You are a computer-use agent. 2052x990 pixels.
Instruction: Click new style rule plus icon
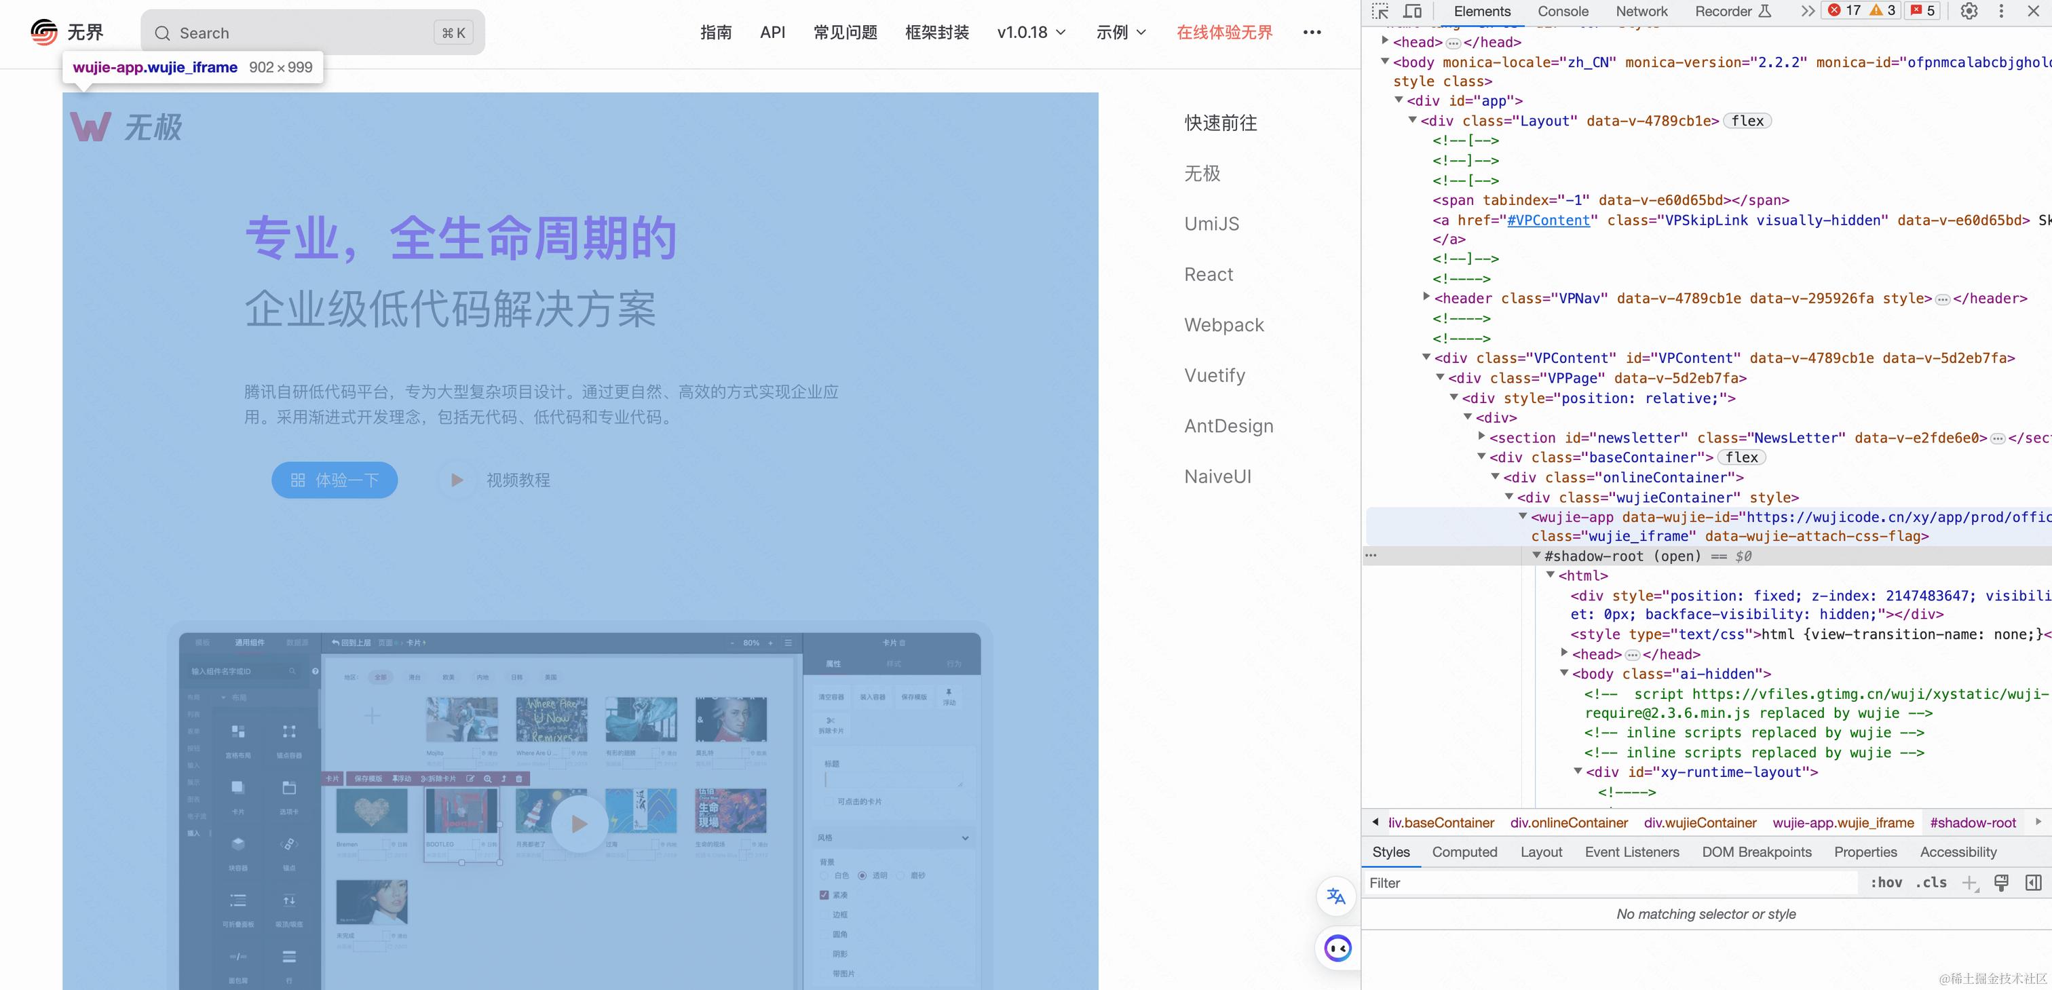pos(1969,883)
